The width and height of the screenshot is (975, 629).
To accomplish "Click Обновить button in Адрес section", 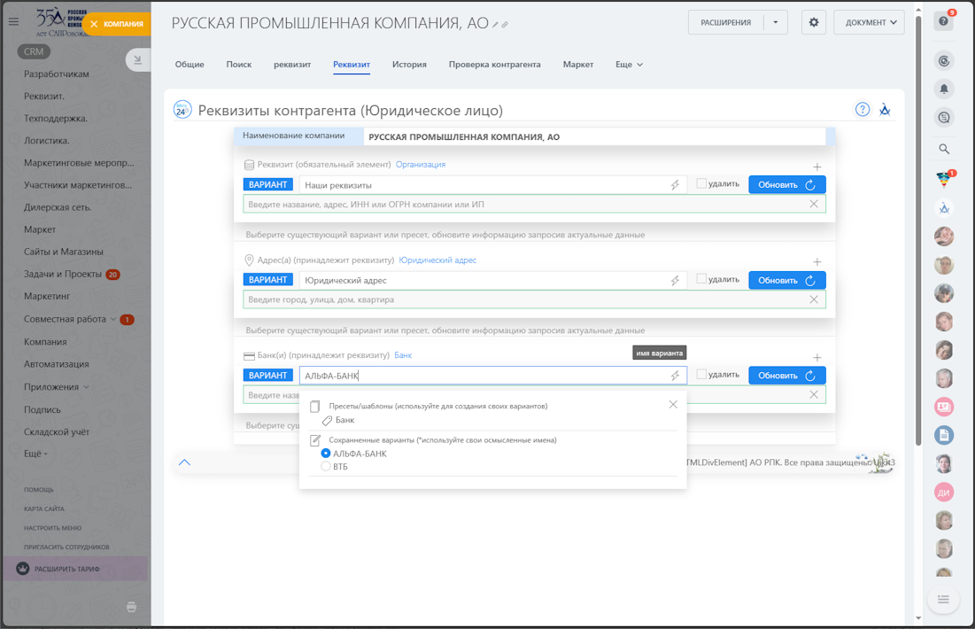I will (x=786, y=280).
